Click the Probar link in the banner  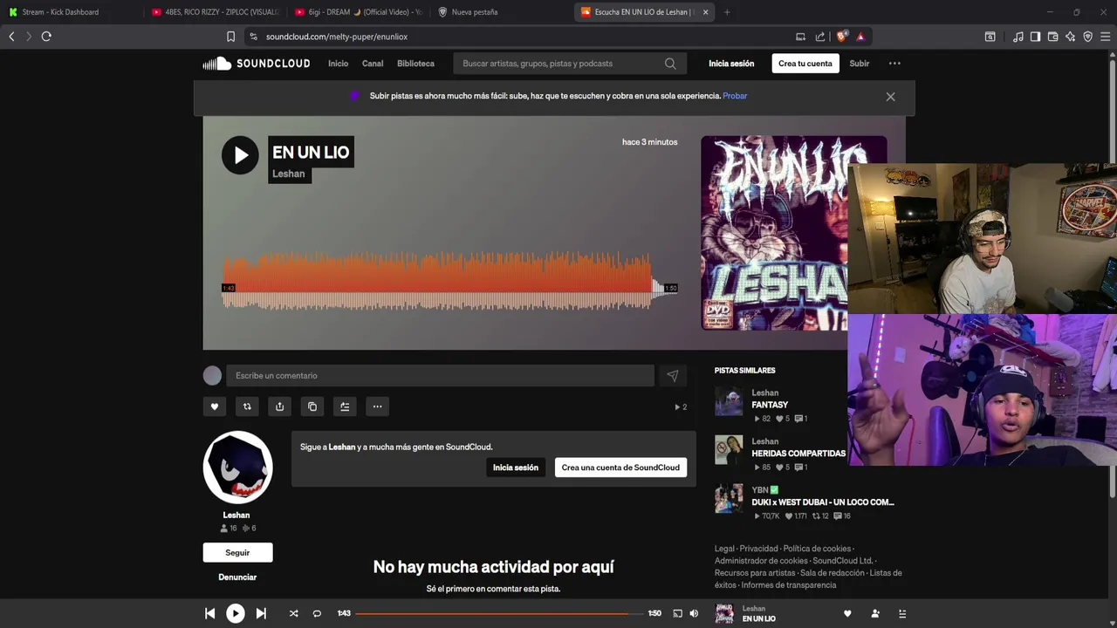pyautogui.click(x=735, y=96)
